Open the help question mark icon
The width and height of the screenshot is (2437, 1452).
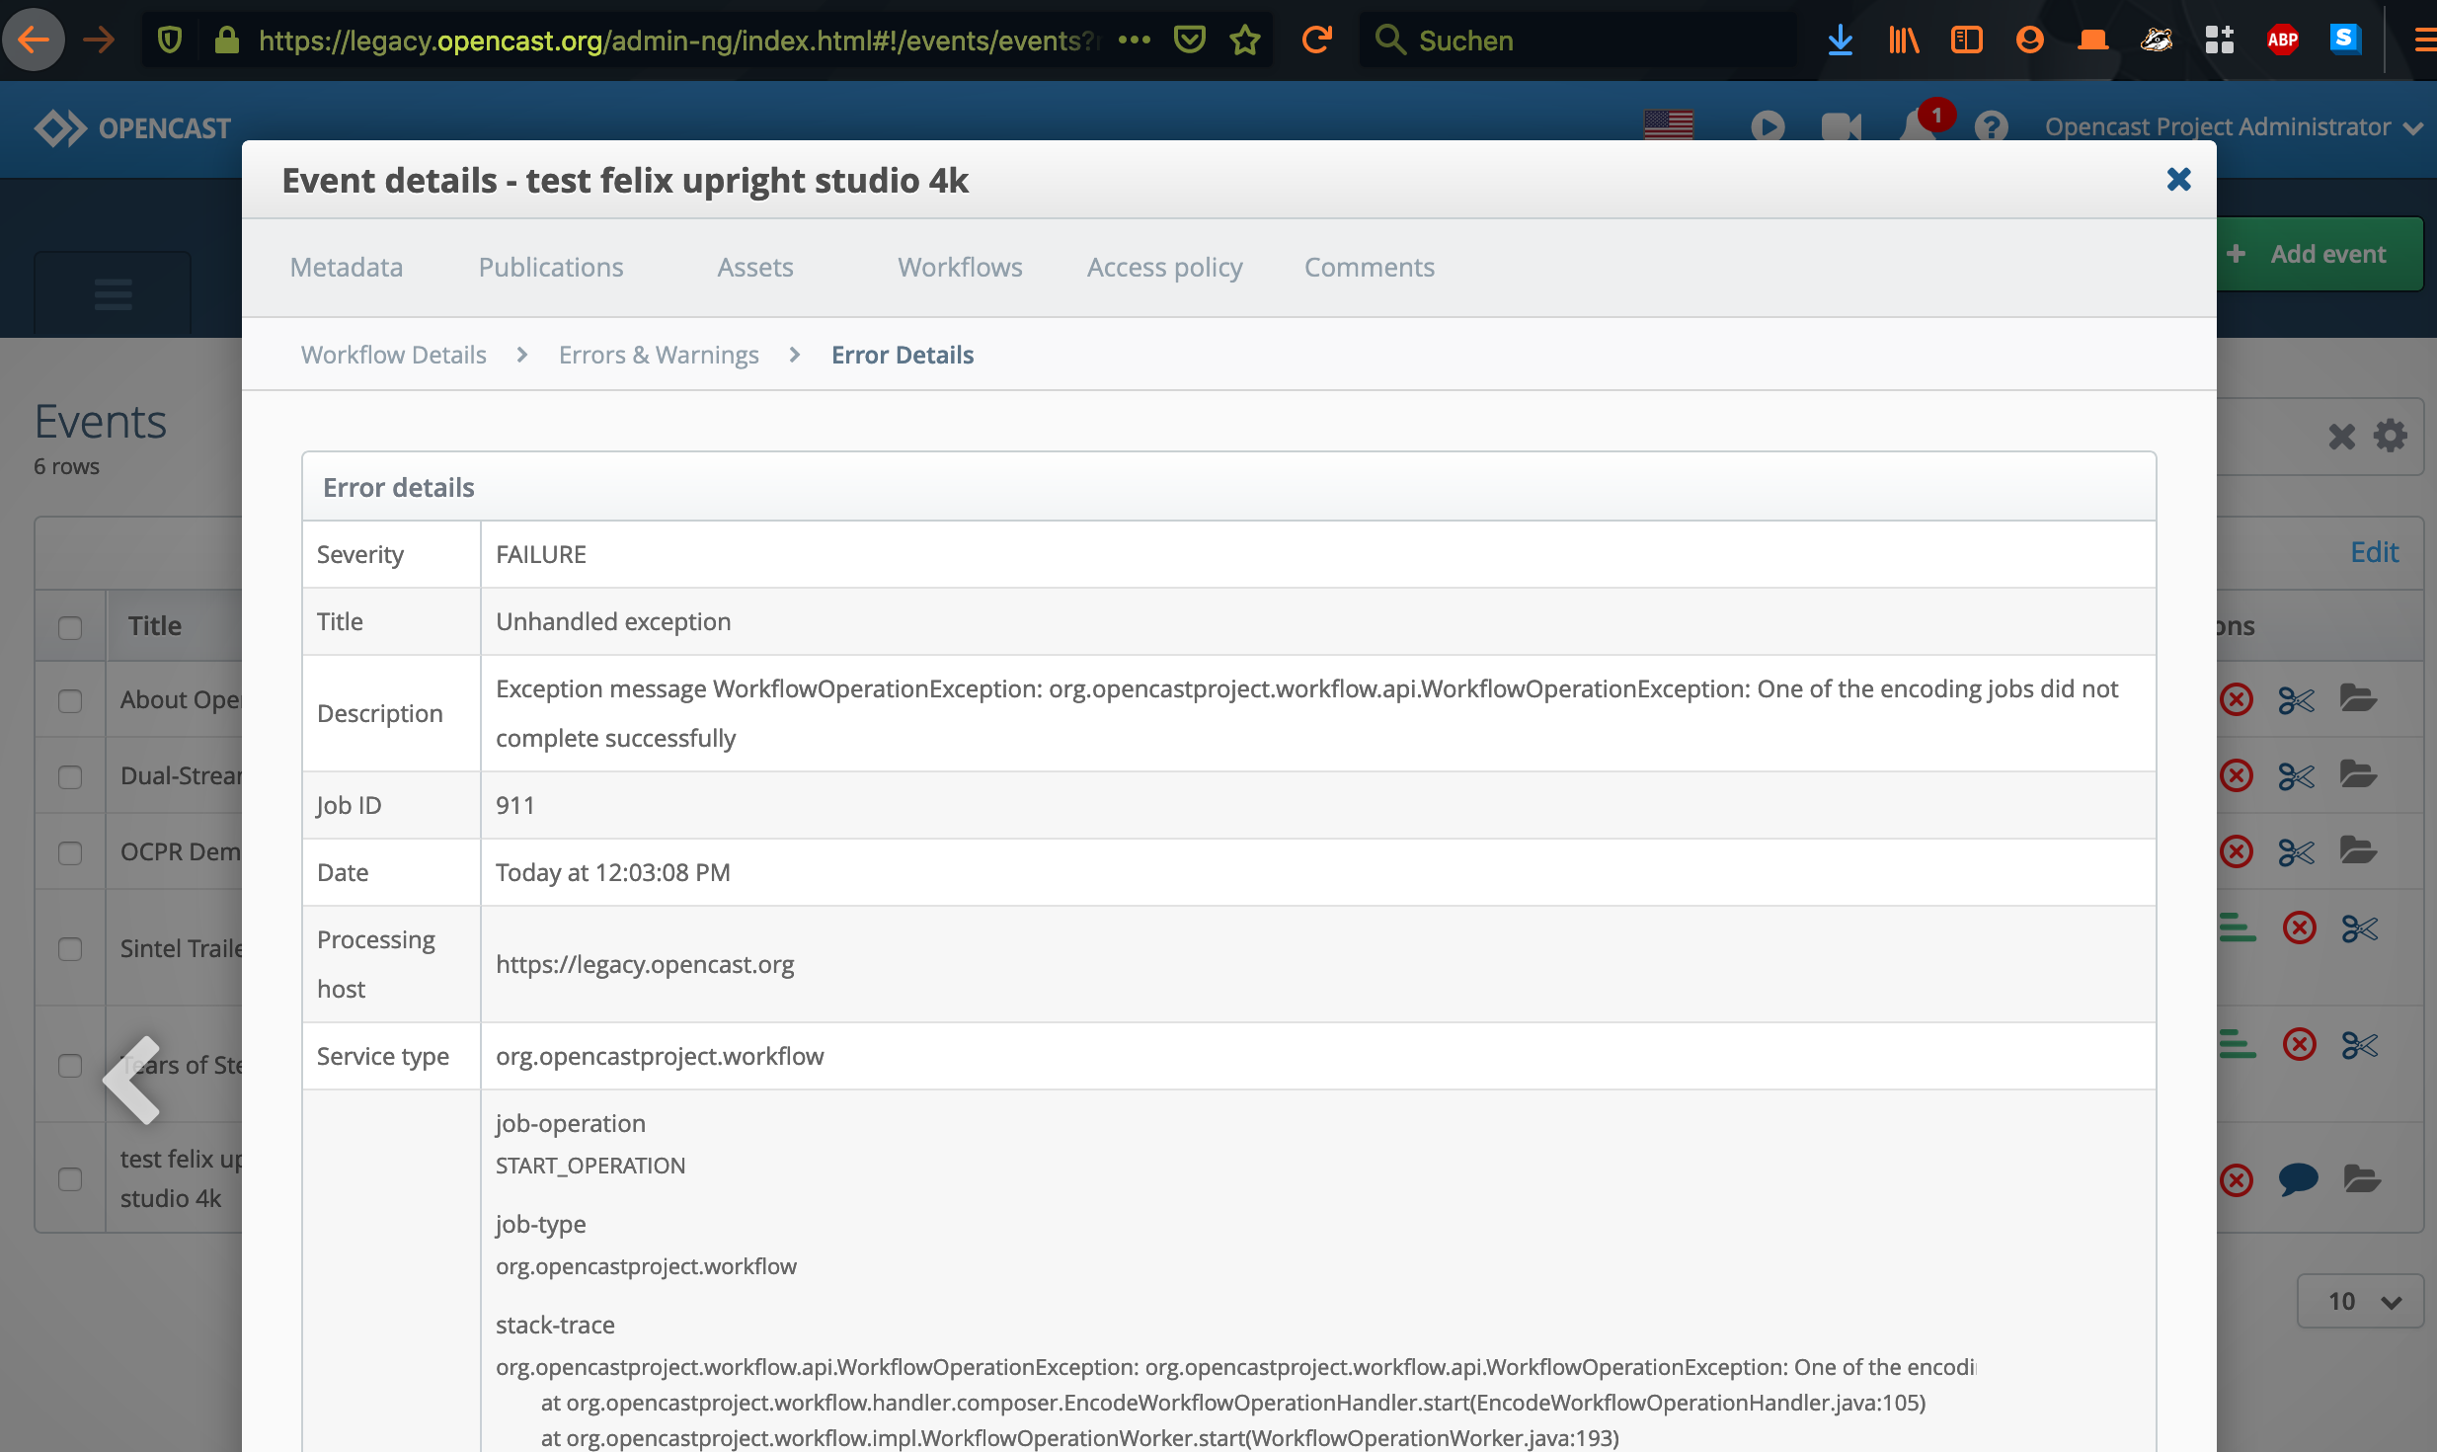(x=1991, y=126)
